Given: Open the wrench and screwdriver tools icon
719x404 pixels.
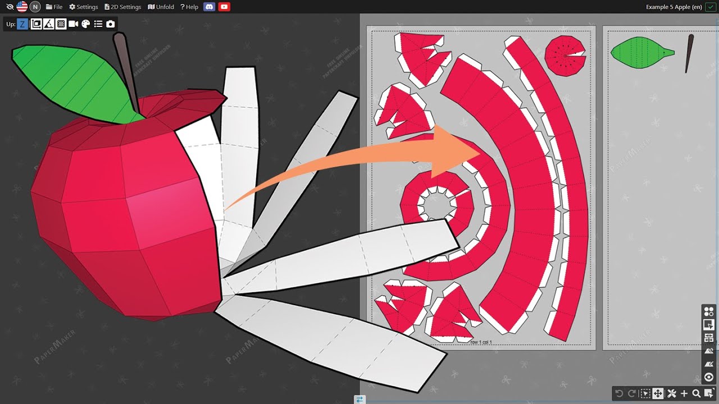Looking at the screenshot, I should point(671,393).
